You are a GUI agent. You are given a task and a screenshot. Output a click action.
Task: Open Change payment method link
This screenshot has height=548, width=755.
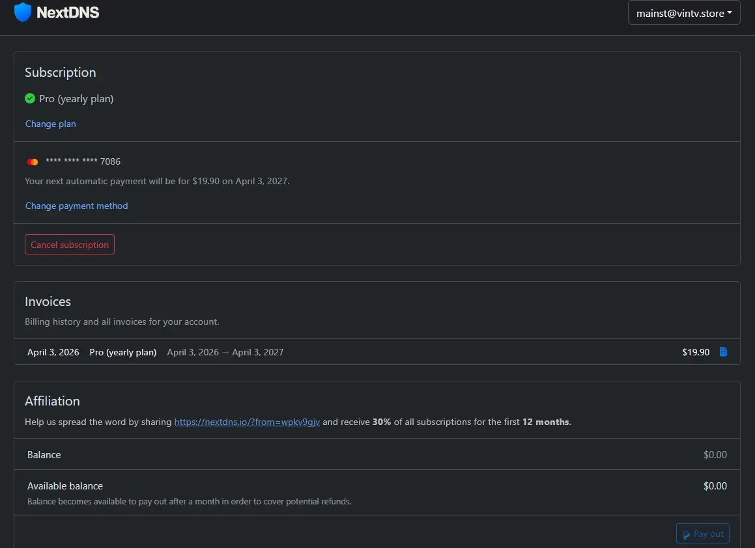click(x=77, y=206)
